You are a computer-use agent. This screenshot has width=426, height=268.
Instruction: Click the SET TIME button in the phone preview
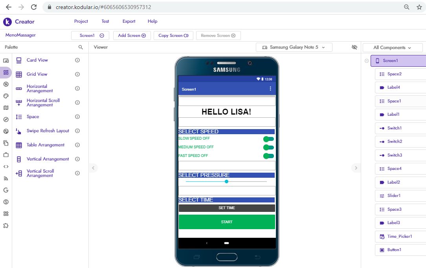pyautogui.click(x=227, y=208)
